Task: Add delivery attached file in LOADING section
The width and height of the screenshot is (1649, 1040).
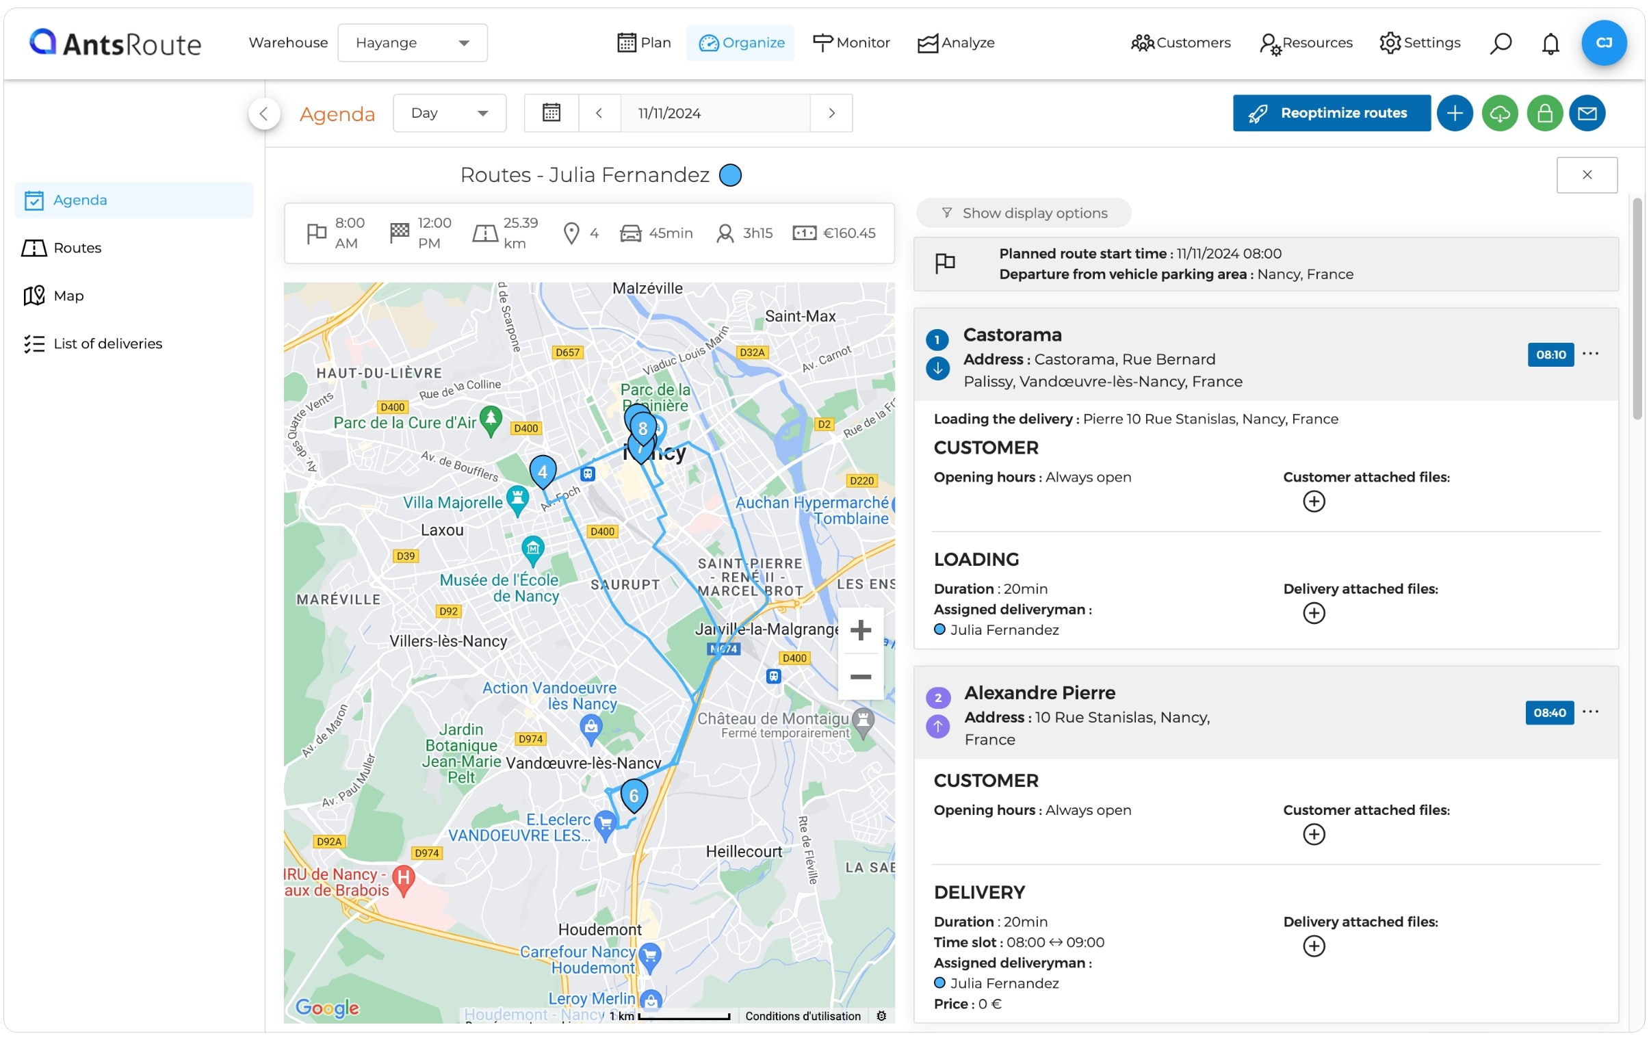Action: (x=1314, y=613)
